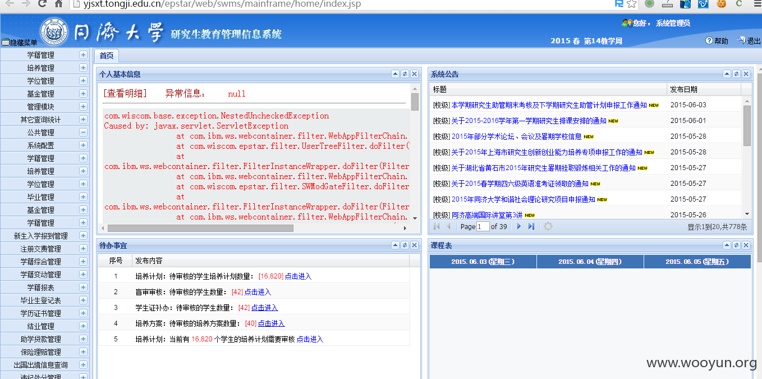This screenshot has width=762, height=379.
Task: Go to previous announcements page
Action: pyautogui.click(x=448, y=226)
